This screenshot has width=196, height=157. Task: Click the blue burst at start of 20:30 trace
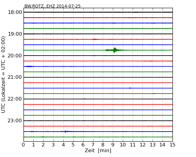tap(29, 66)
